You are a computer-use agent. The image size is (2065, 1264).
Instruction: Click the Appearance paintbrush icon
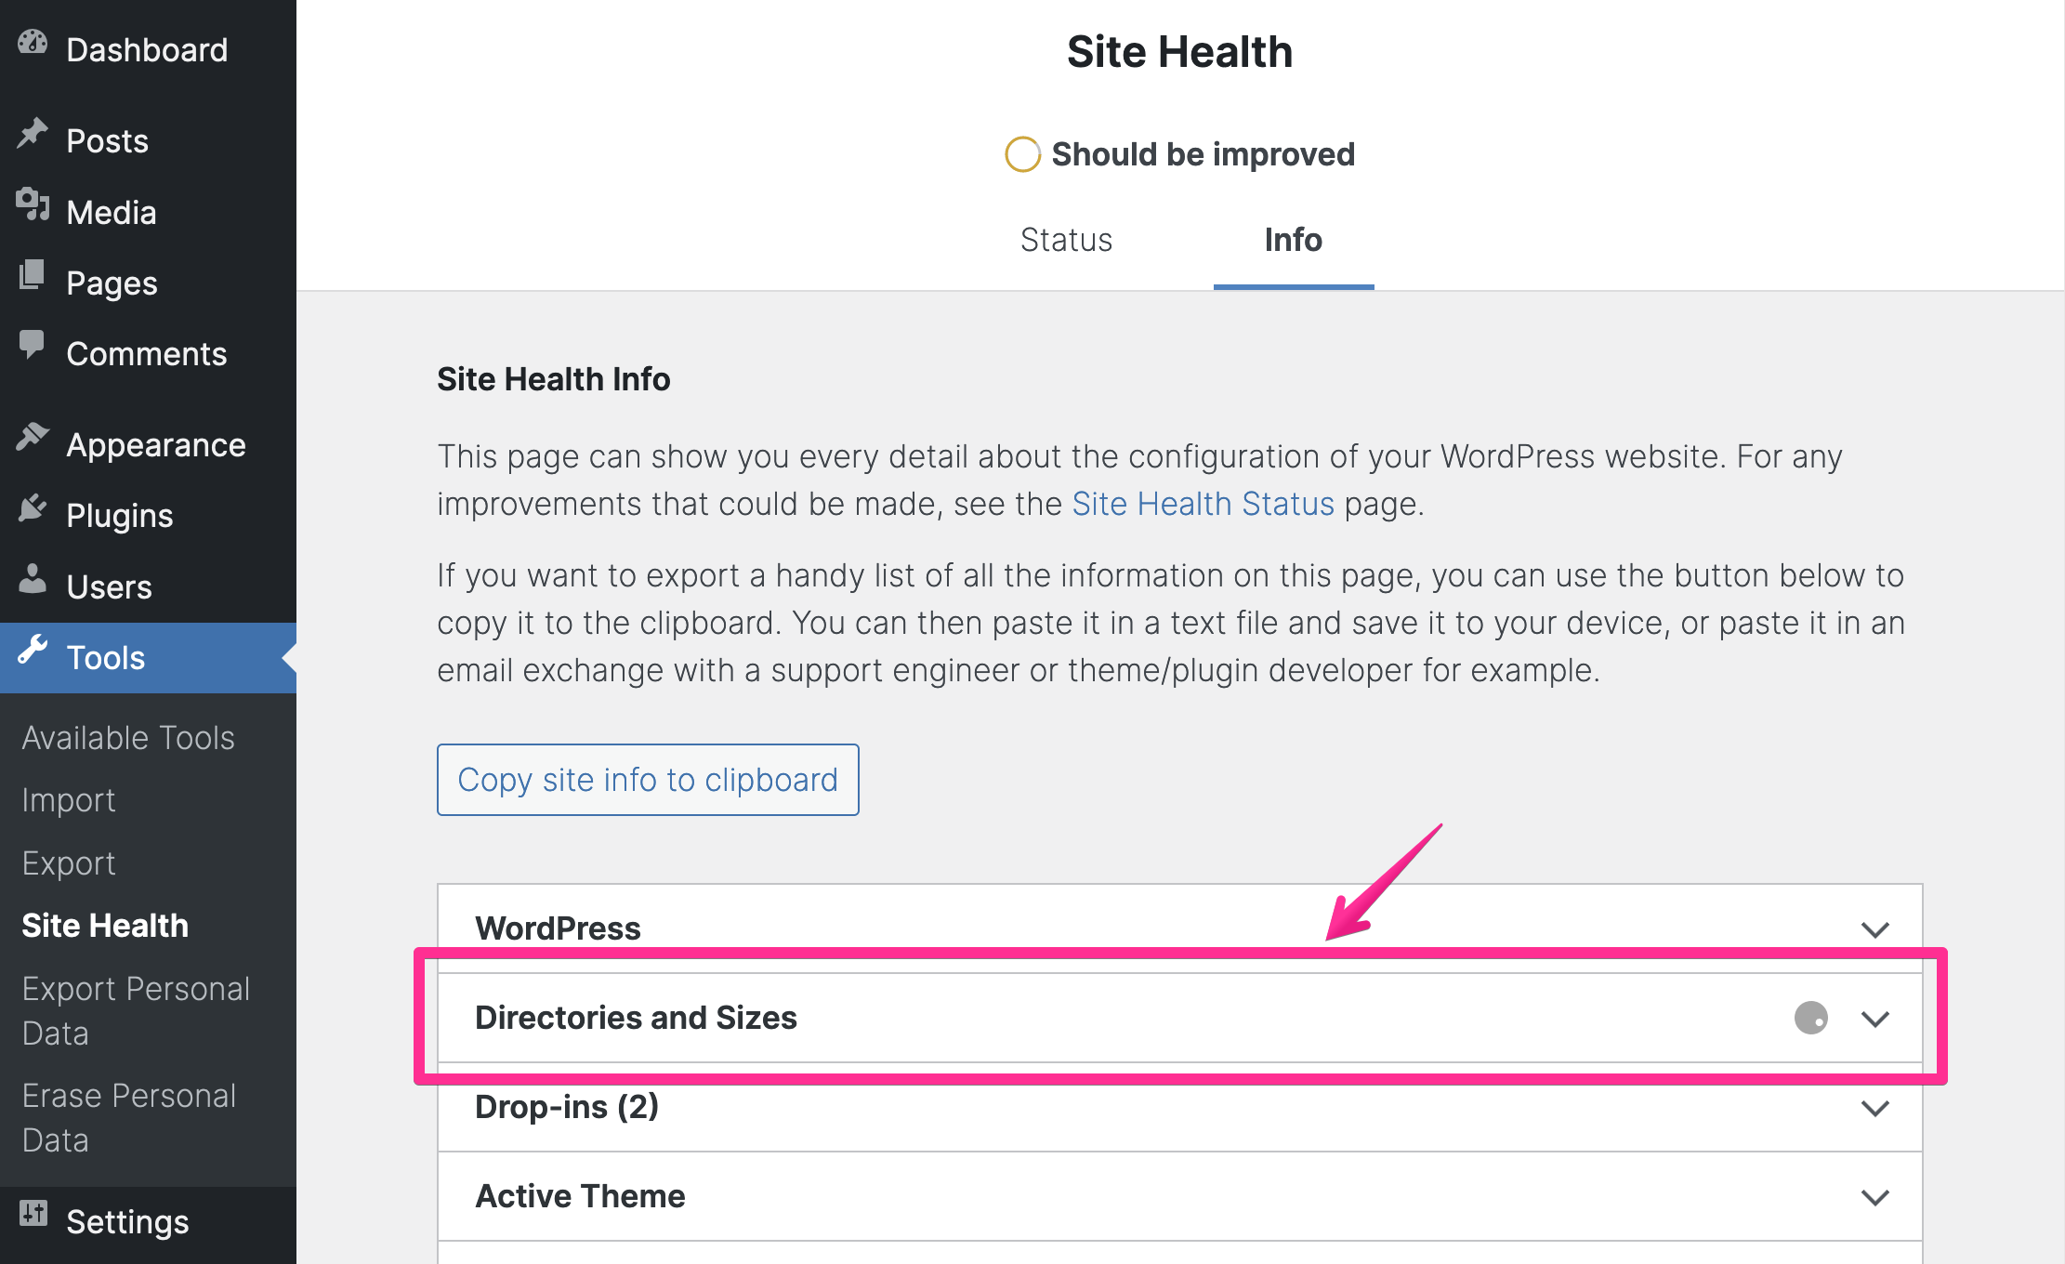[x=33, y=437]
